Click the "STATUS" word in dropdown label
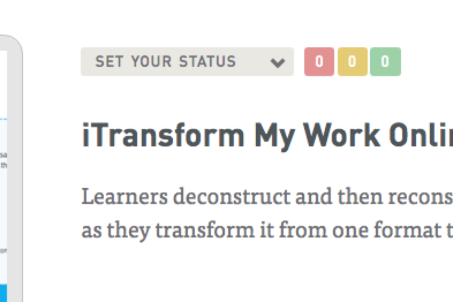Screen dimensions: 453x302 pyautogui.click(x=207, y=62)
